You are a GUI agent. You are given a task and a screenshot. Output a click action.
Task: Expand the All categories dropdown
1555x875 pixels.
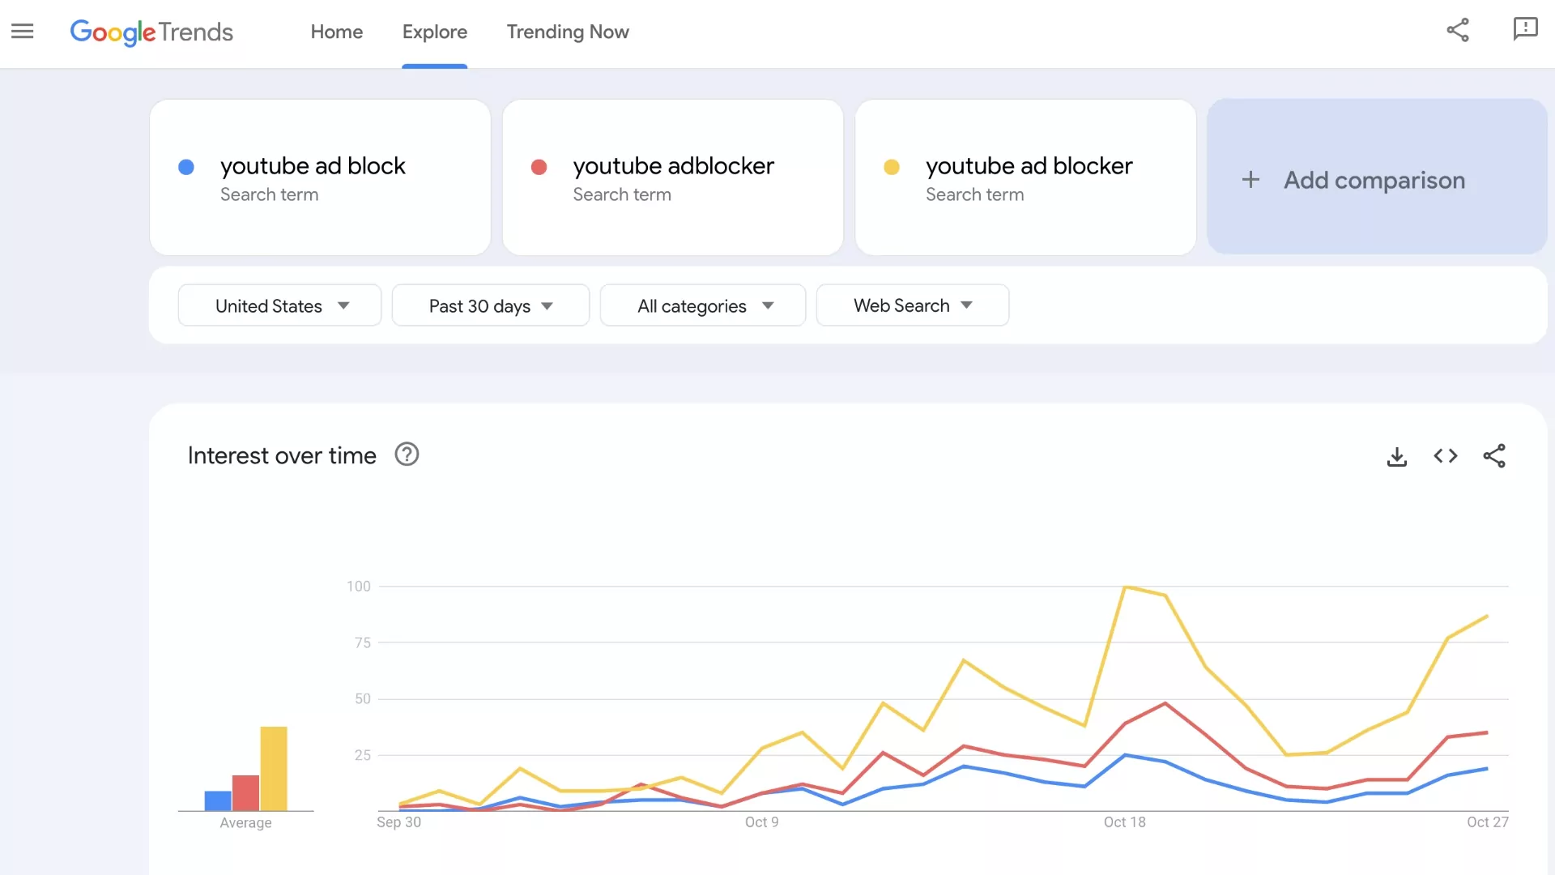702,305
